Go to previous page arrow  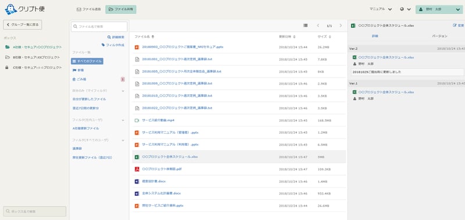click(318, 25)
